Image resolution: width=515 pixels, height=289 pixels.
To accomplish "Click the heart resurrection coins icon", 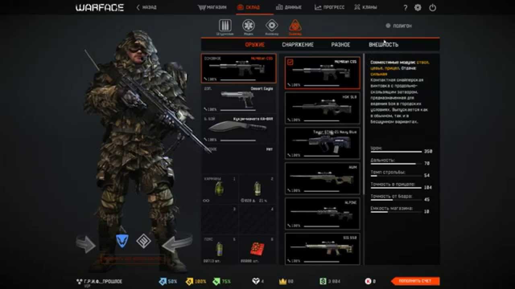I will (255, 281).
